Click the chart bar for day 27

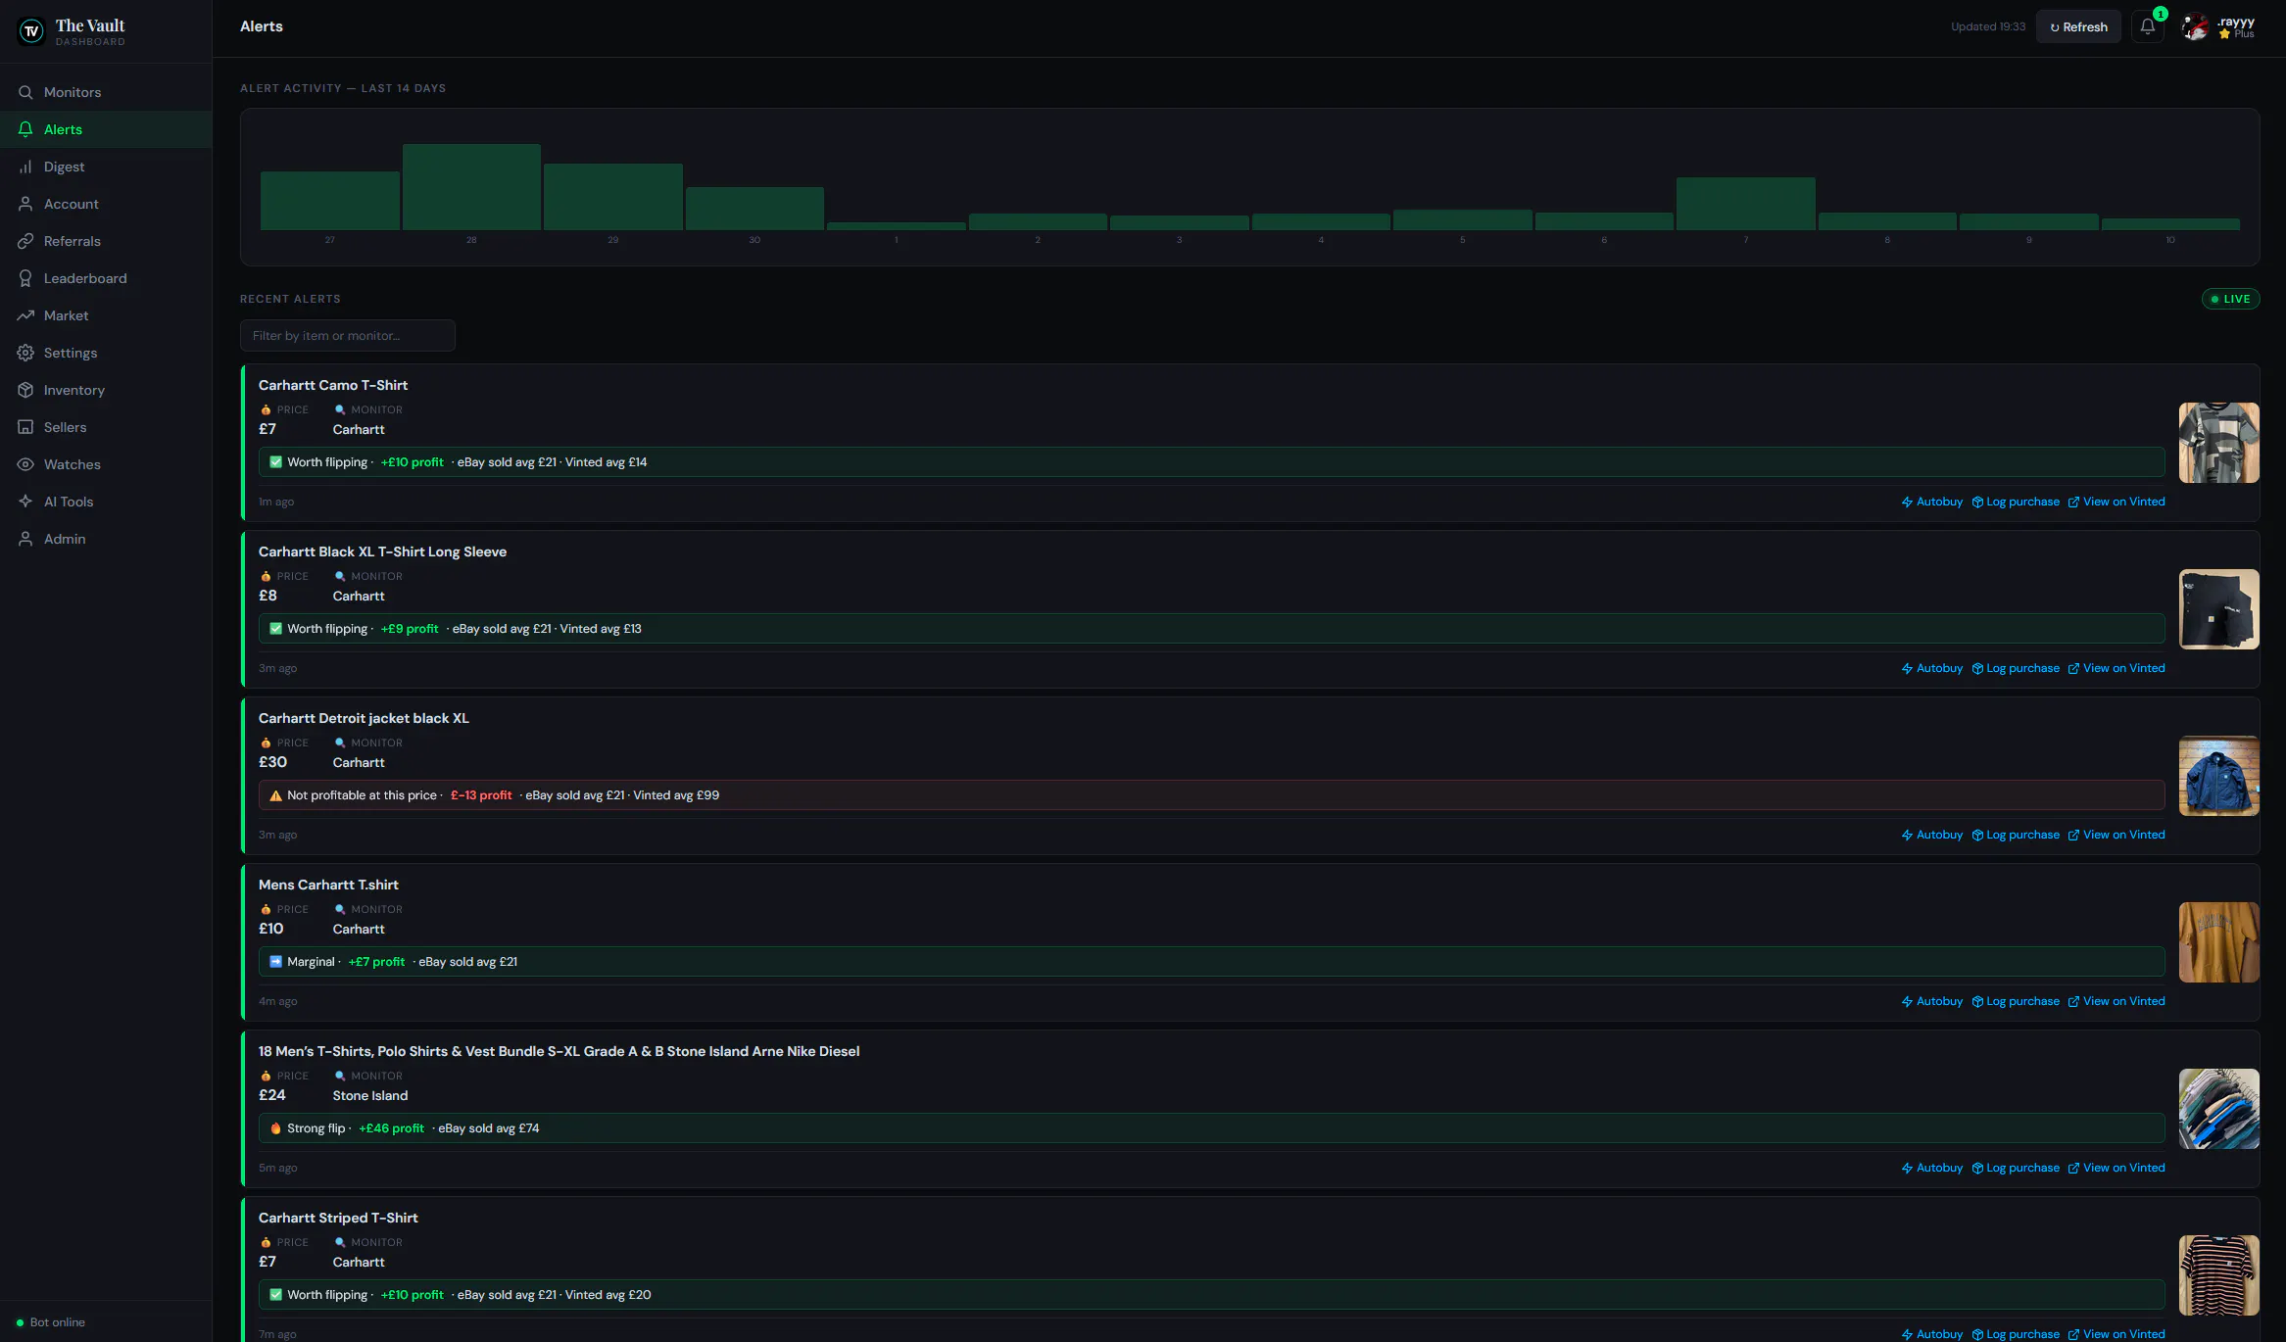click(x=330, y=201)
